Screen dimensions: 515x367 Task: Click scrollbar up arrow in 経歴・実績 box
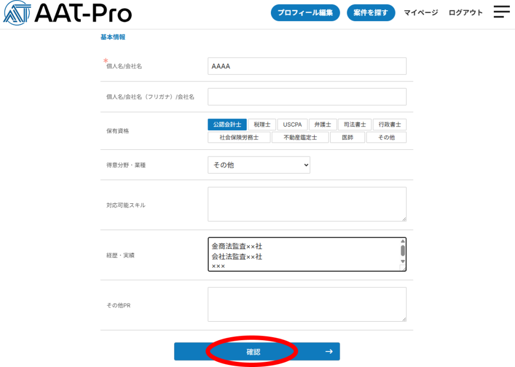click(x=403, y=241)
